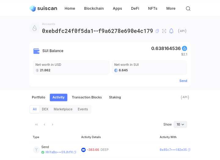
Task: Filter activity by Events
Action: pos(83,109)
